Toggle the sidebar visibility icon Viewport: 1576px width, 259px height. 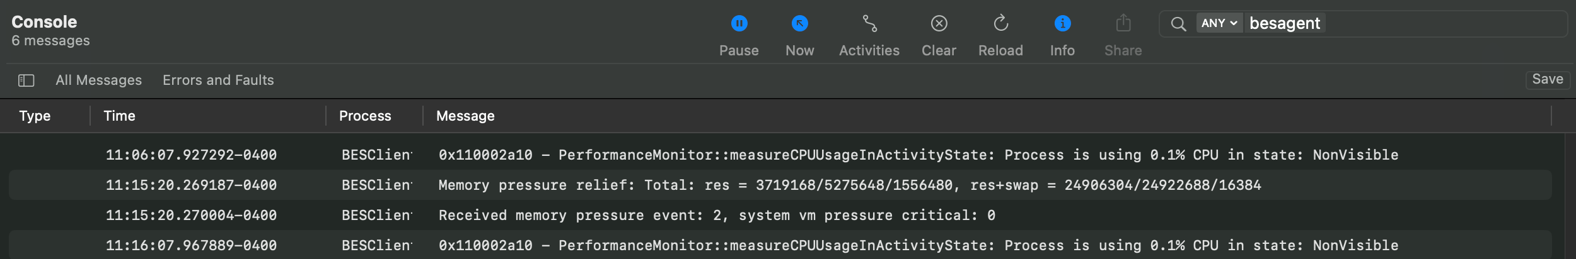coord(26,80)
